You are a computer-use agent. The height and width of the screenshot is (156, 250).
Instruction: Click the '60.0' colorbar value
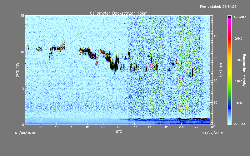tap(239, 103)
